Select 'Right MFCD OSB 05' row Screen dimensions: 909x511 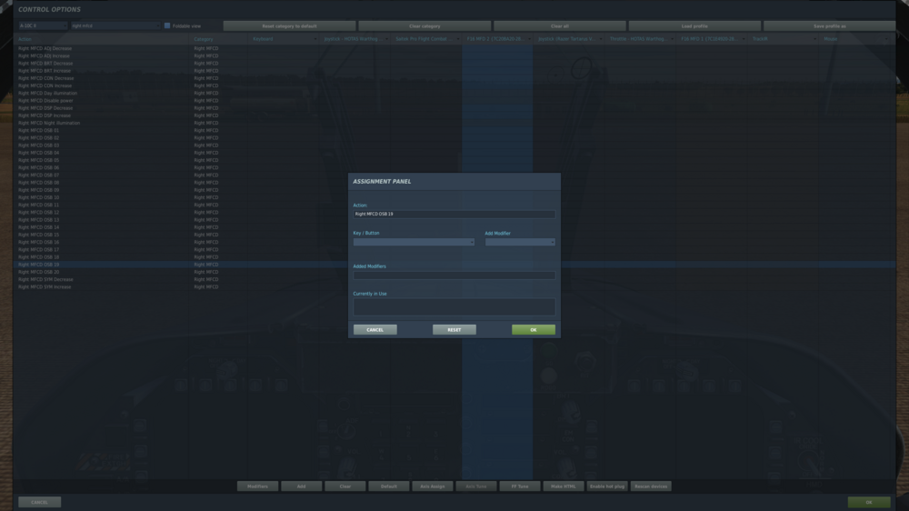(454, 160)
